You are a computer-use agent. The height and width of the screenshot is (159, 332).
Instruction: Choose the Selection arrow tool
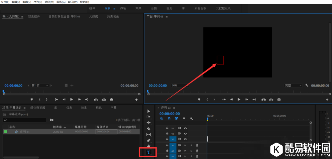click(x=149, y=111)
